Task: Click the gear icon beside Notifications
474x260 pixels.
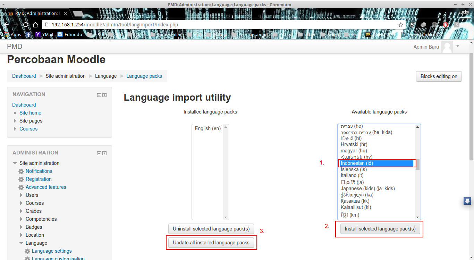Action: pyautogui.click(x=21, y=171)
